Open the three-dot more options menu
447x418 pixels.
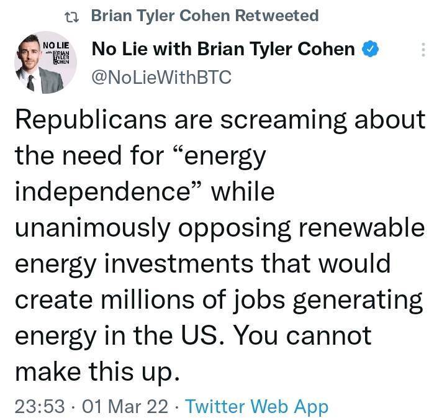point(423,50)
